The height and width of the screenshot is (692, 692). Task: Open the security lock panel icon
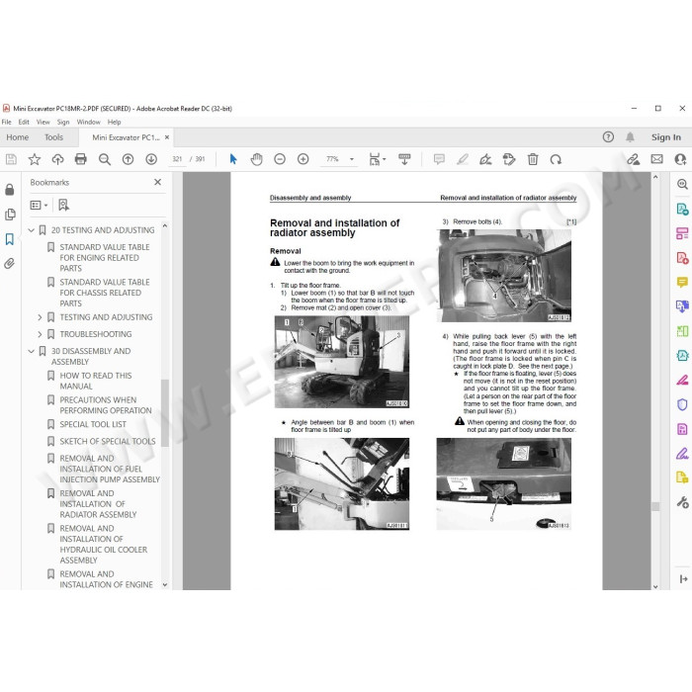9,190
